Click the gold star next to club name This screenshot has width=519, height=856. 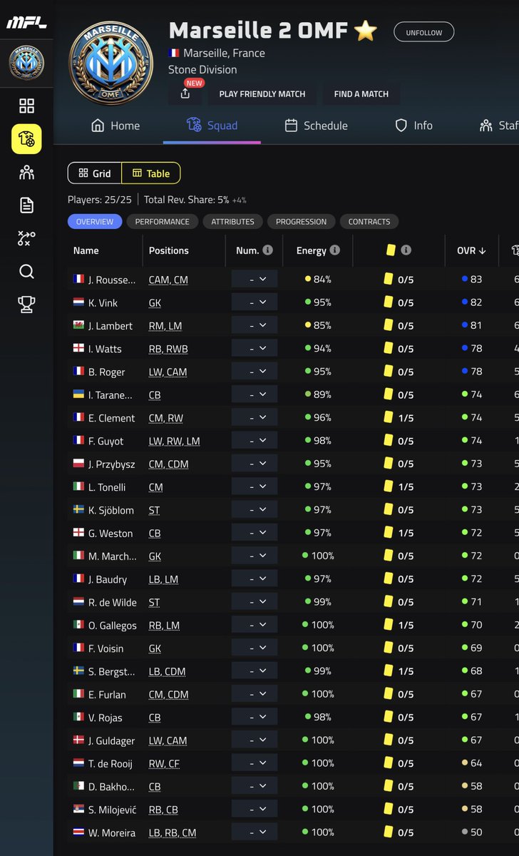pos(366,31)
